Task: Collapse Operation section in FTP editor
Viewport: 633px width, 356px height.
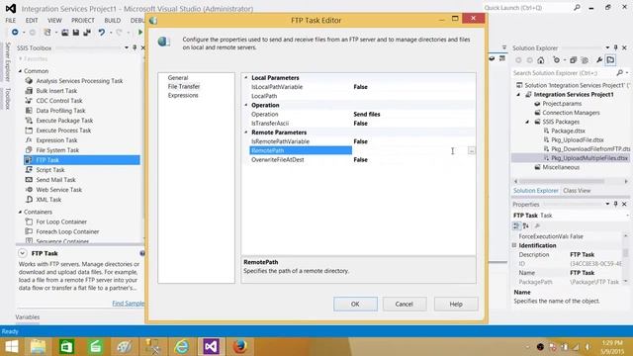Action: [x=246, y=105]
